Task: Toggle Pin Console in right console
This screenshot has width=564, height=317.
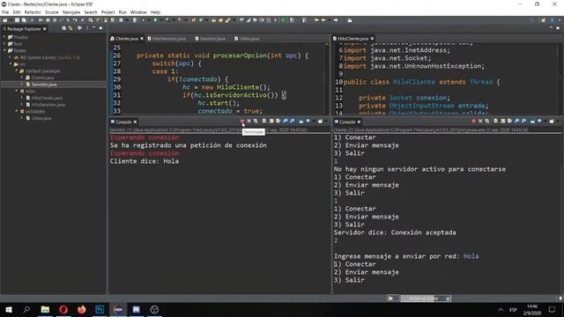Action: 532,122
